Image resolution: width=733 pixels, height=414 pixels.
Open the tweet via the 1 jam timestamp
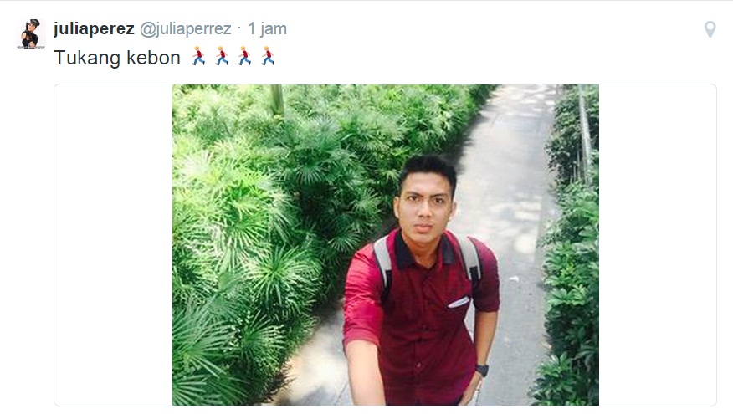click(x=268, y=29)
